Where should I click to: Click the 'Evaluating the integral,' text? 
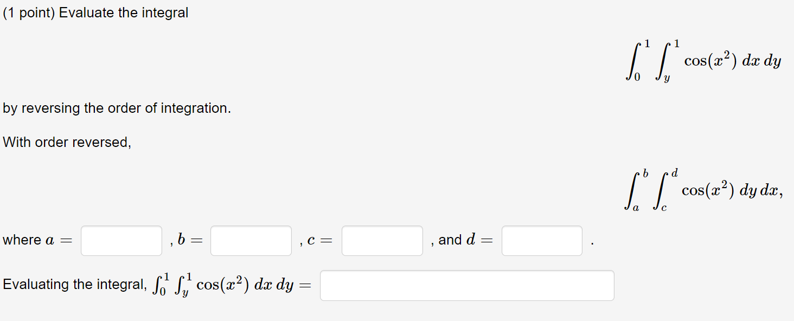click(x=74, y=284)
